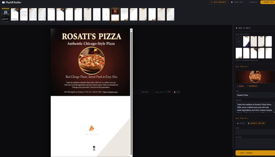
Task: Choose the background thumbnail right after the X option
Action: (246, 41)
